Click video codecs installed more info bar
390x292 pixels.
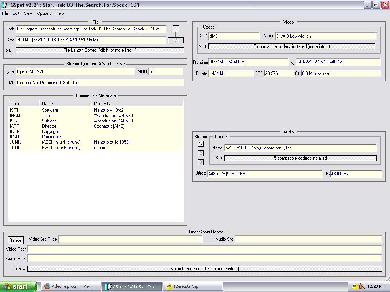coord(292,46)
